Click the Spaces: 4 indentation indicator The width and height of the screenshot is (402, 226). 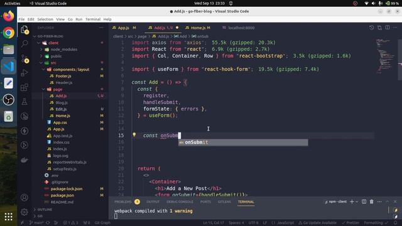[236, 223]
